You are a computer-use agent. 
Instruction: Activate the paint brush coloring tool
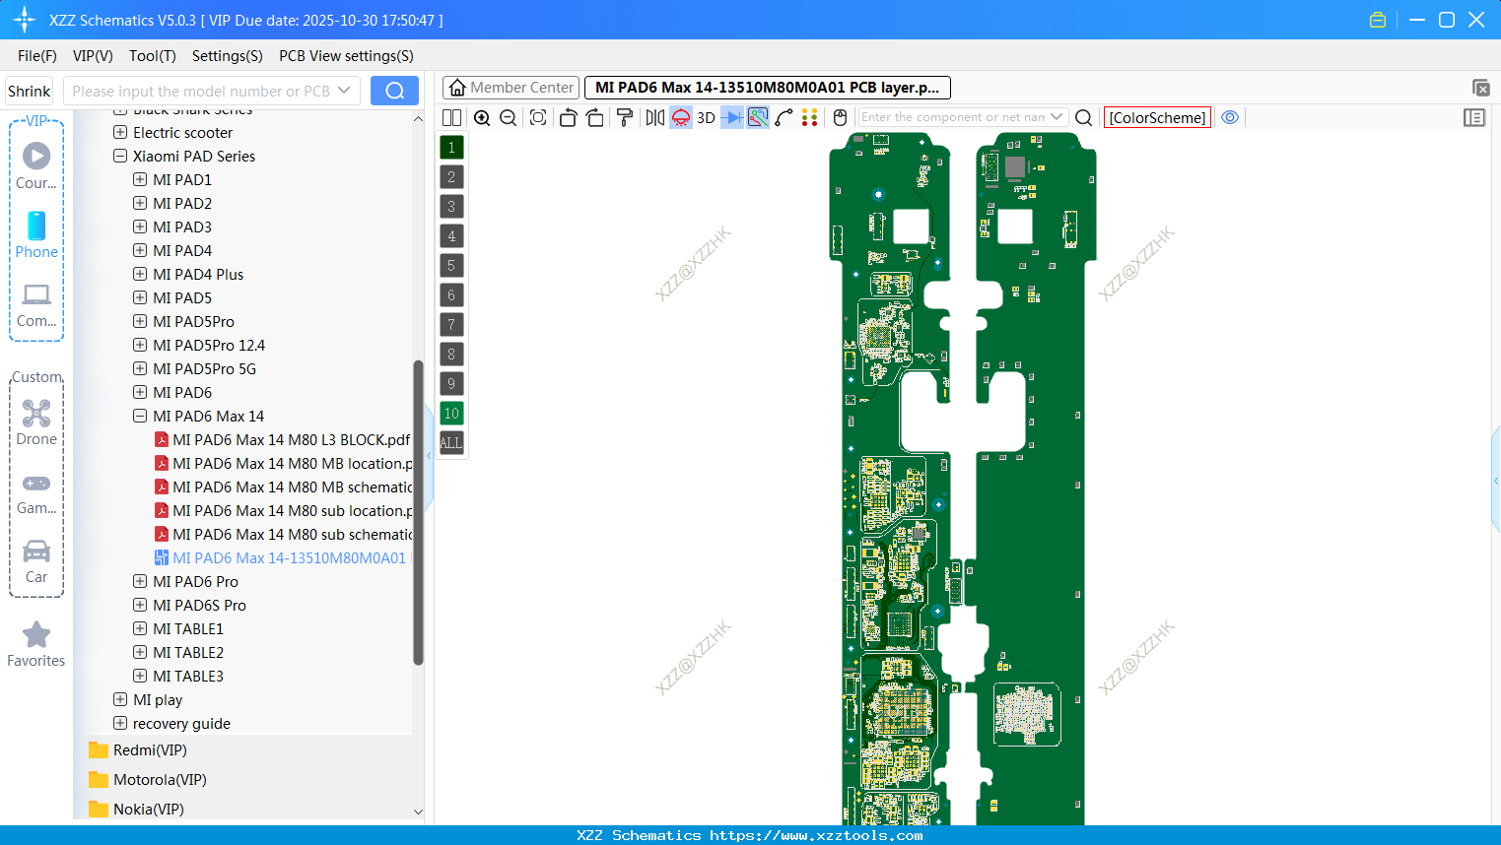tap(625, 117)
